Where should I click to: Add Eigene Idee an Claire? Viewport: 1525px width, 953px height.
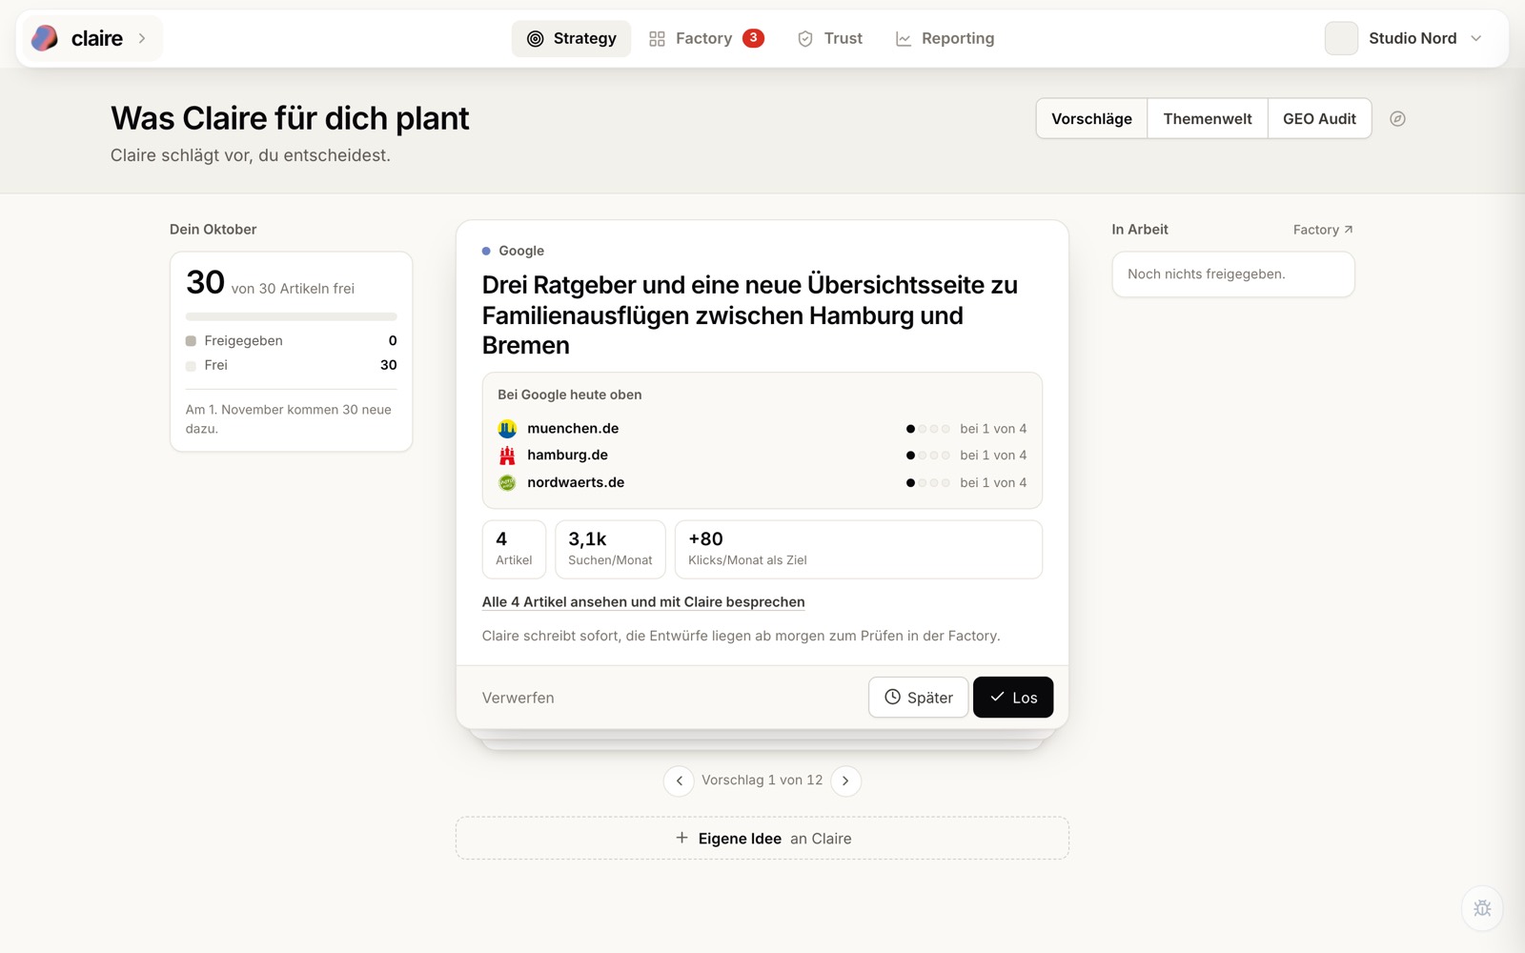pyautogui.click(x=762, y=839)
